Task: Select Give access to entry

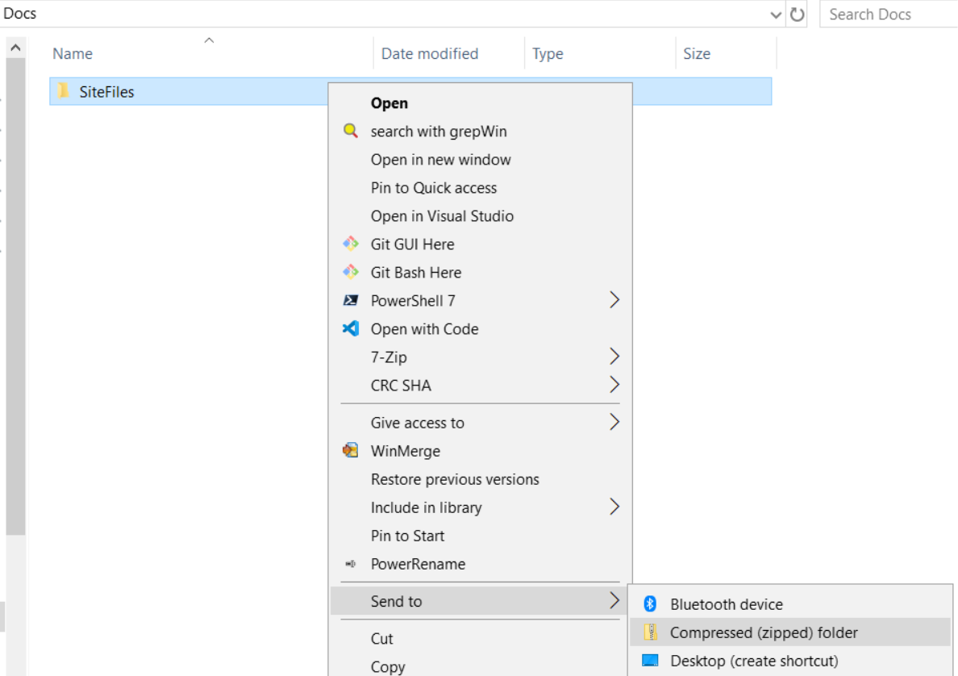Action: [x=481, y=423]
